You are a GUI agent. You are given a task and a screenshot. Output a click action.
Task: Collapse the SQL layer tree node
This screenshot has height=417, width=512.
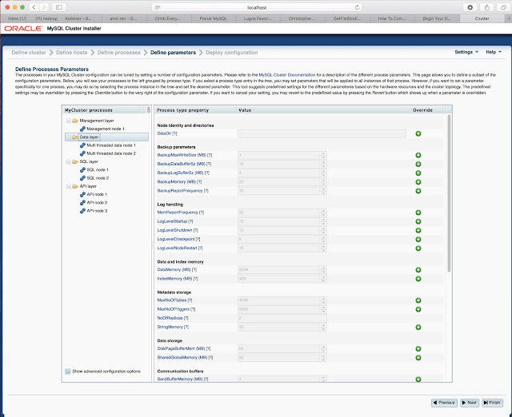click(69, 161)
